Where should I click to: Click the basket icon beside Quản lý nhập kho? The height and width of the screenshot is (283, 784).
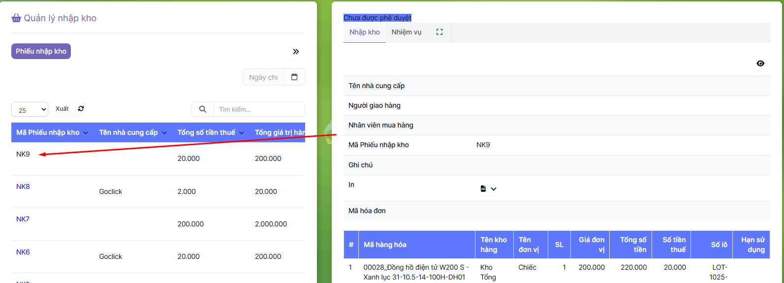16,18
